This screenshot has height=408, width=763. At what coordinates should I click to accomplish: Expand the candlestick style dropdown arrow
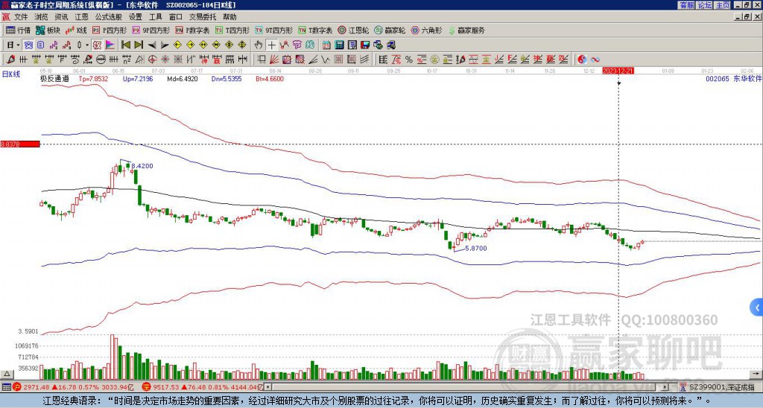tap(87, 45)
